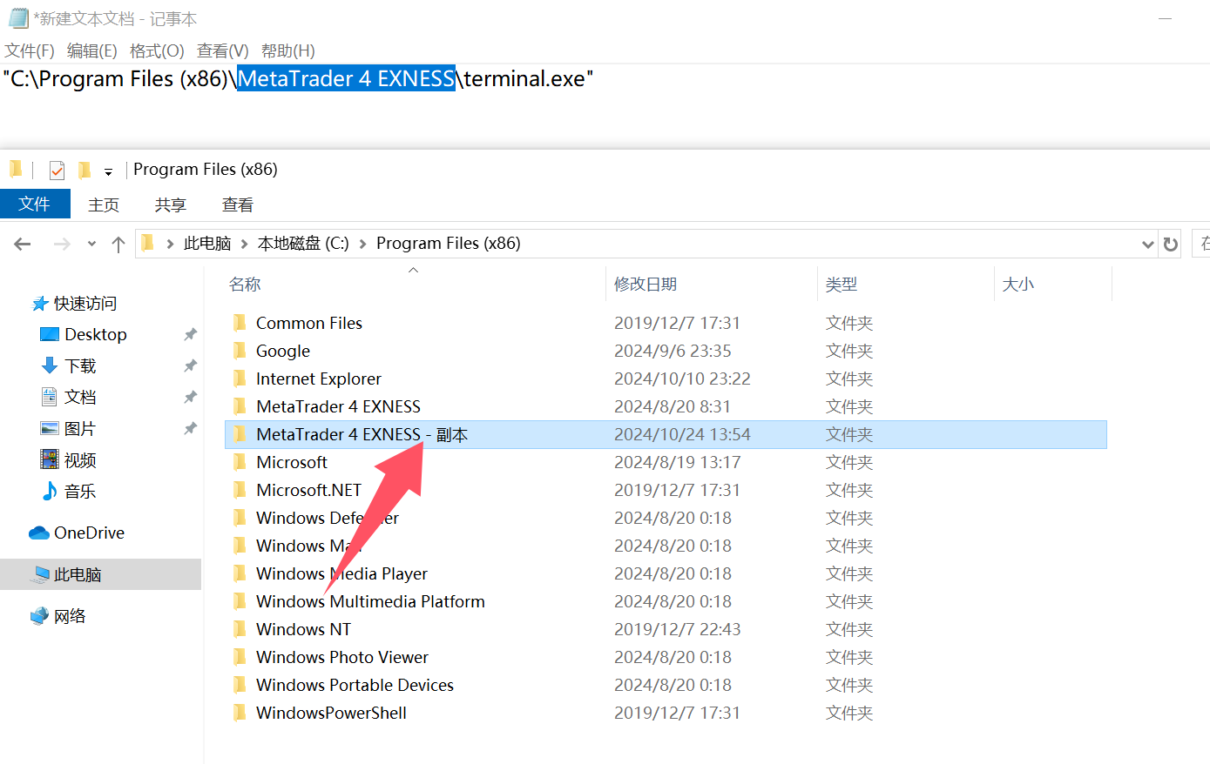Image resolution: width=1210 pixels, height=764 pixels.
Task: Select the Microsoft.NET folder
Action: (x=308, y=490)
